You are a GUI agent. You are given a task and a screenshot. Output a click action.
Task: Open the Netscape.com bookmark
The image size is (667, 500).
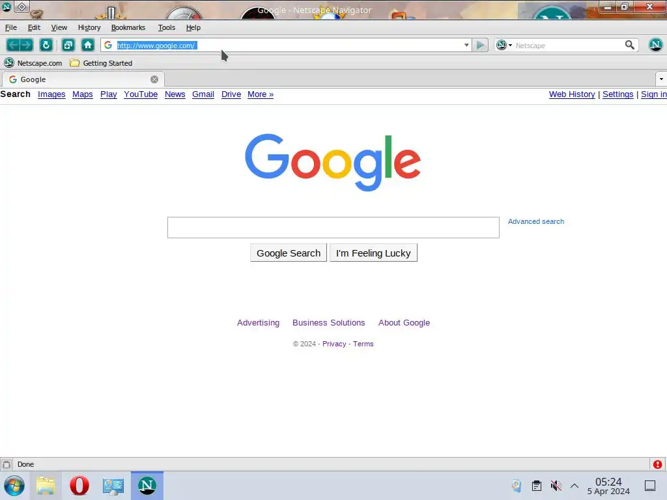pyautogui.click(x=33, y=63)
